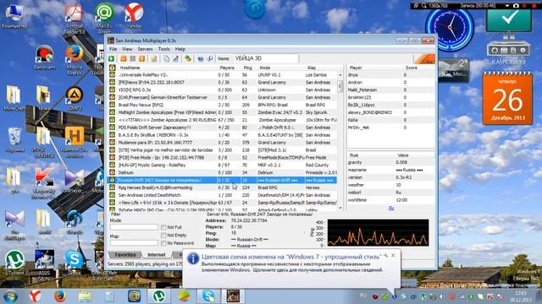Select the Delirium server row
Image resolution: width=542 pixels, height=304 pixels.
(223, 172)
